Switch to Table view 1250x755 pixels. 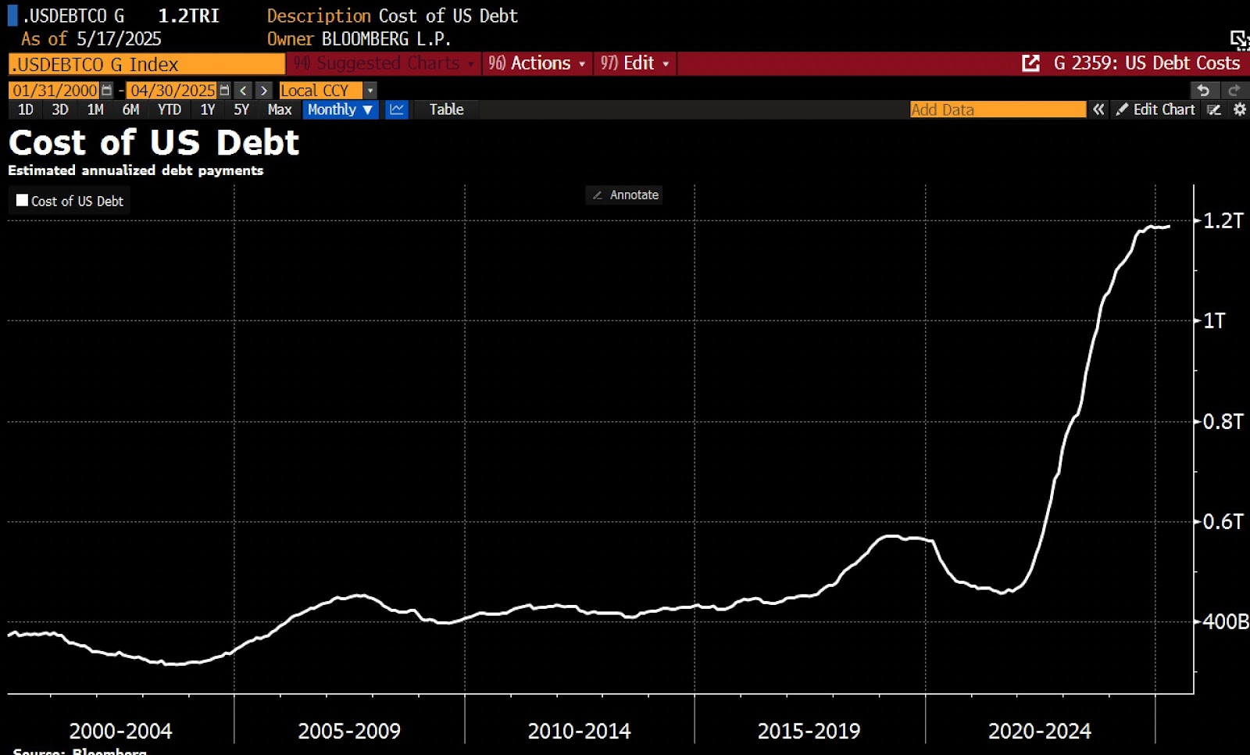click(x=446, y=109)
